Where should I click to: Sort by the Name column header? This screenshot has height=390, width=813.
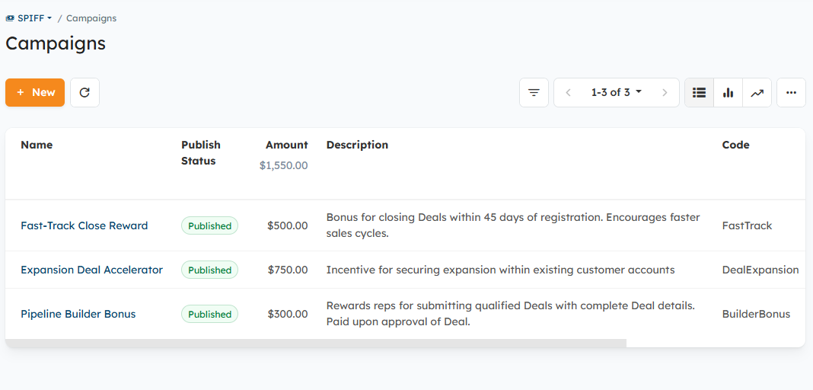click(x=37, y=145)
